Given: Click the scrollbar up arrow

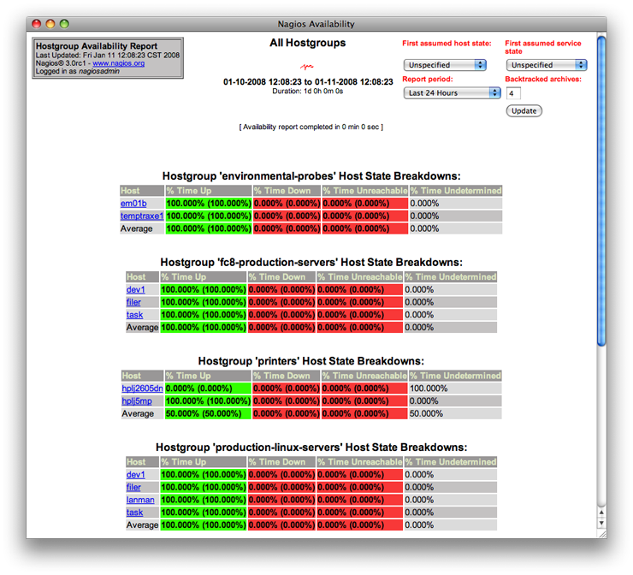Looking at the screenshot, I should (x=601, y=512).
